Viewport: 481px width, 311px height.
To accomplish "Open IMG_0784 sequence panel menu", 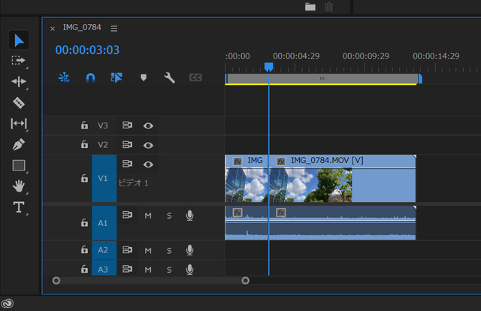I will pos(114,29).
